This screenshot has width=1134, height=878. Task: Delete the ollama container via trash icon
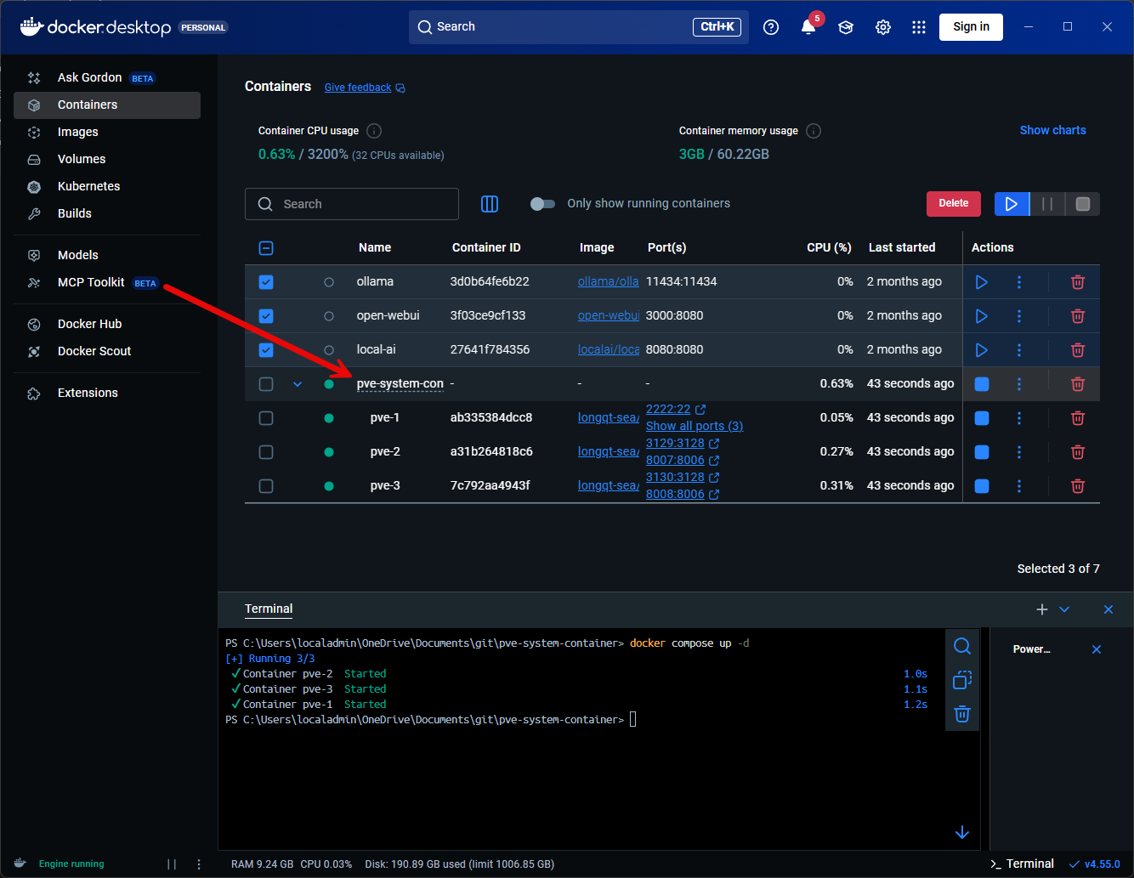[1078, 282]
